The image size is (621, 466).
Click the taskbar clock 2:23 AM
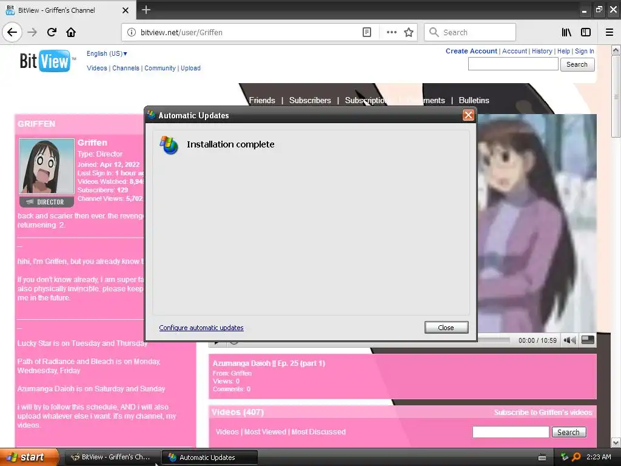[599, 457]
